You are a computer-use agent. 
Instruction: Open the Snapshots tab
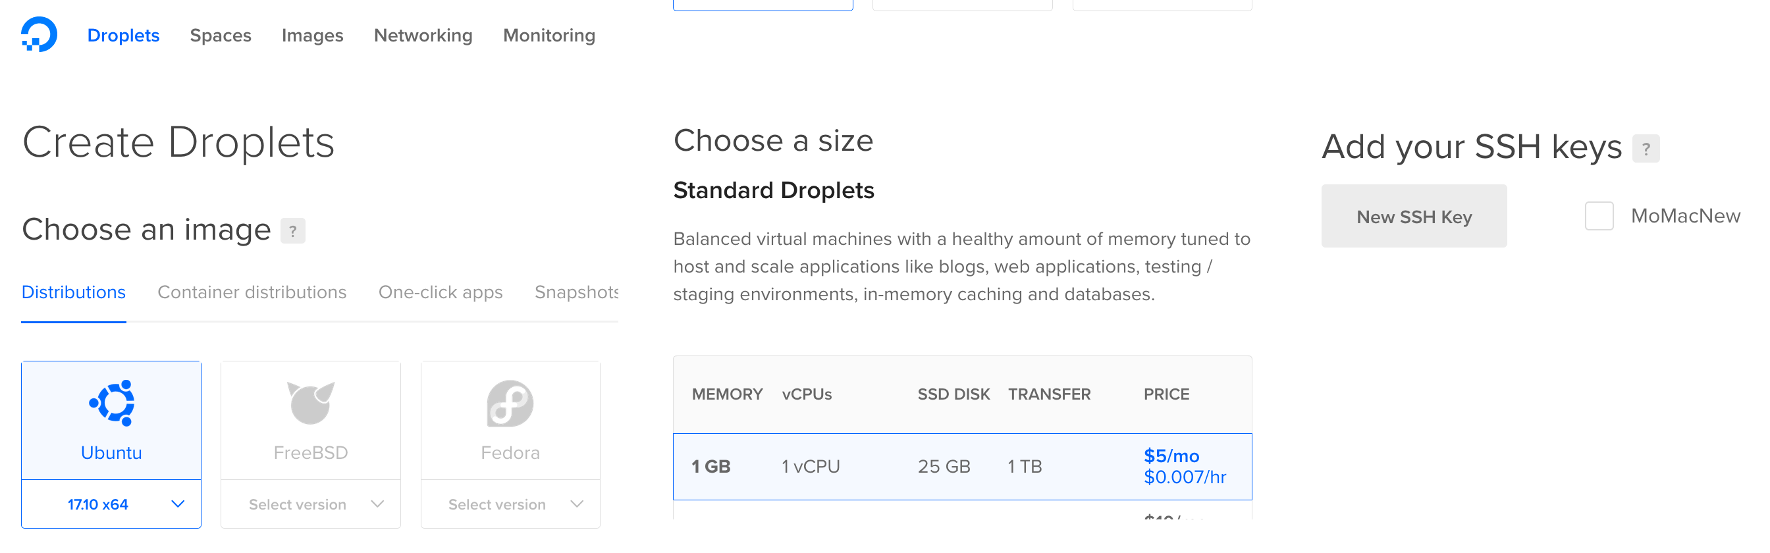pyautogui.click(x=576, y=292)
